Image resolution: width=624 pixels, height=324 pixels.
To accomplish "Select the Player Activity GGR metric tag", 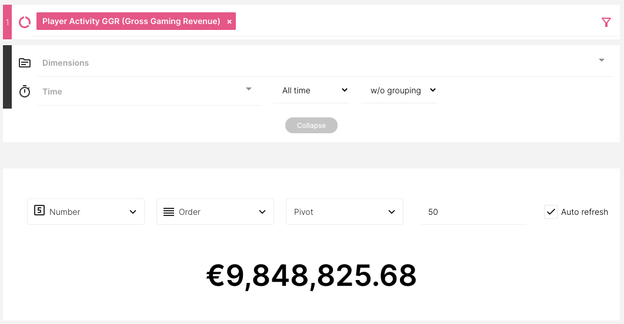I will point(131,22).
